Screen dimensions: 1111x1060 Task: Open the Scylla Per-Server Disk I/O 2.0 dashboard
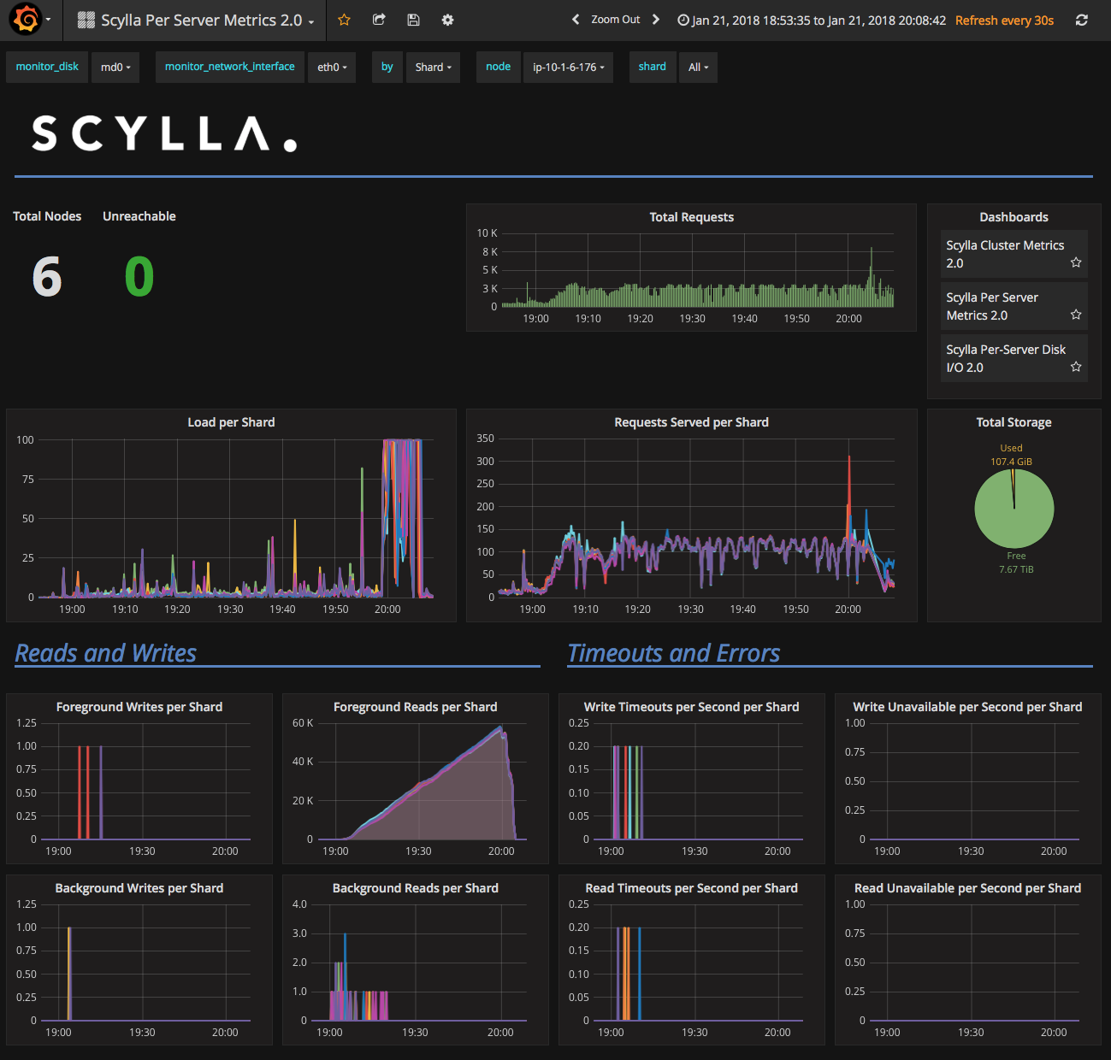(1005, 357)
